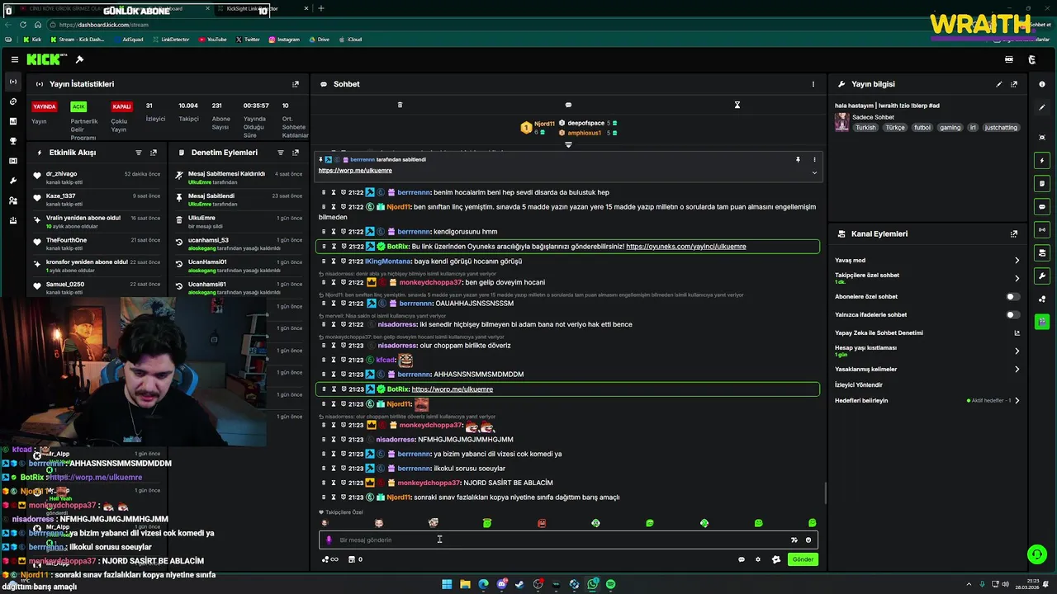Click the justchatting tag
The image size is (1057, 594).
tap(1002, 128)
